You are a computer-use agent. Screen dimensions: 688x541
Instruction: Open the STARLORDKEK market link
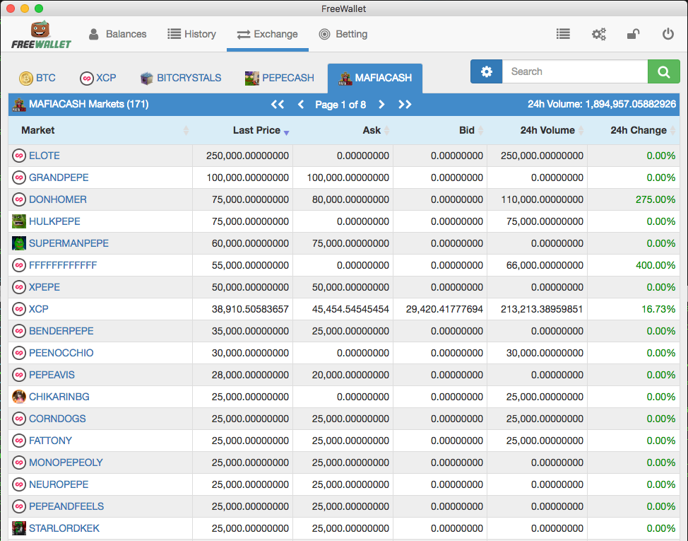tap(64, 528)
